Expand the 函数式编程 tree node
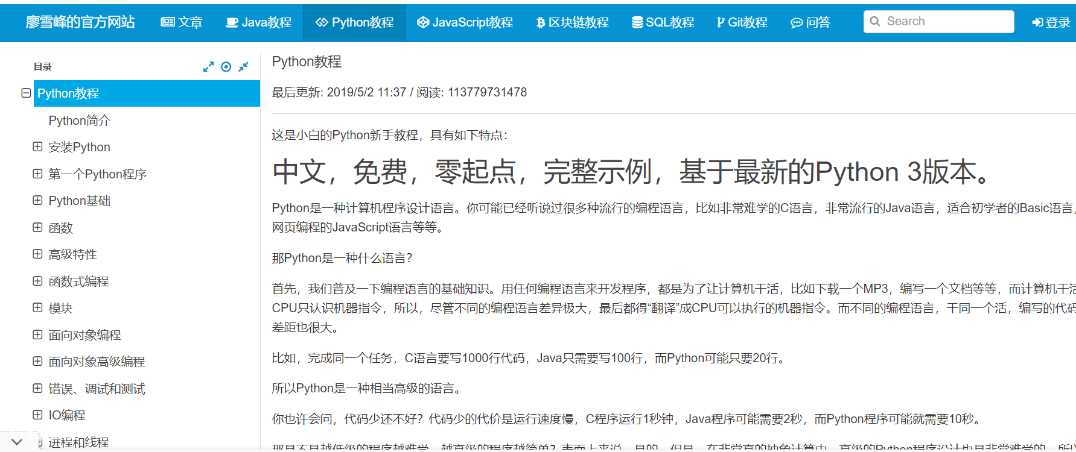 (37, 281)
